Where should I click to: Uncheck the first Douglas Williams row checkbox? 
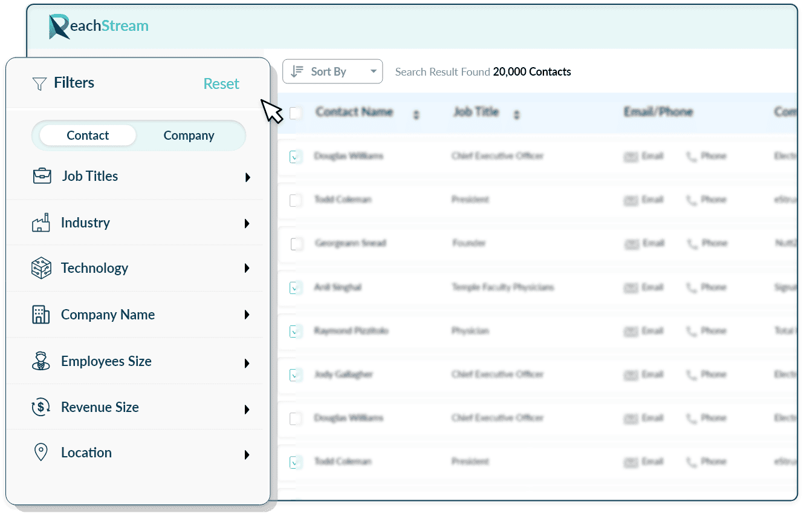coord(296,157)
